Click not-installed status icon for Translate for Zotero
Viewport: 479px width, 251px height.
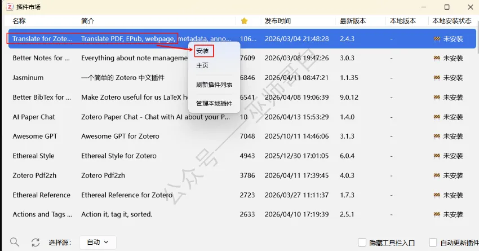tap(437, 38)
